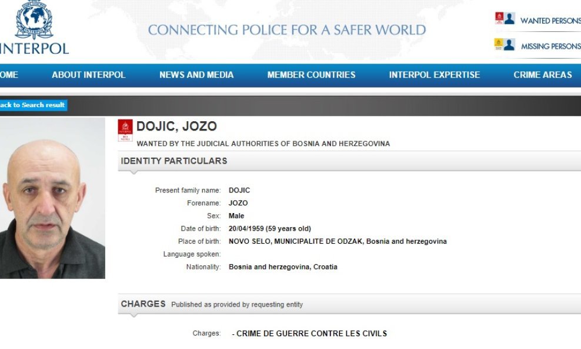Click the wanted person's photo
The width and height of the screenshot is (581, 349).
[x=52, y=198]
